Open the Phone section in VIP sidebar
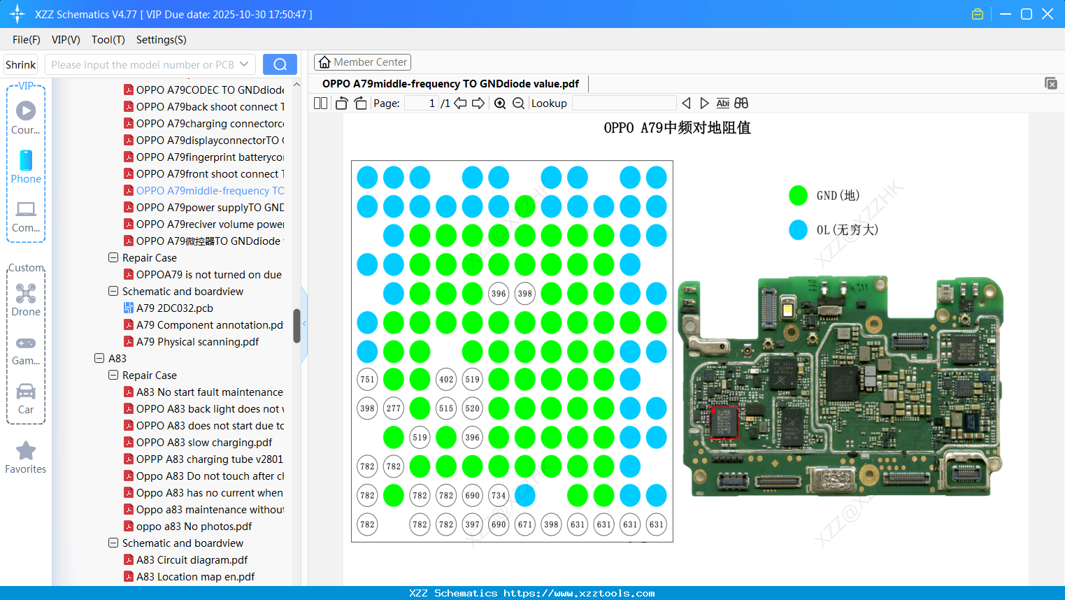The width and height of the screenshot is (1065, 600). point(26,166)
